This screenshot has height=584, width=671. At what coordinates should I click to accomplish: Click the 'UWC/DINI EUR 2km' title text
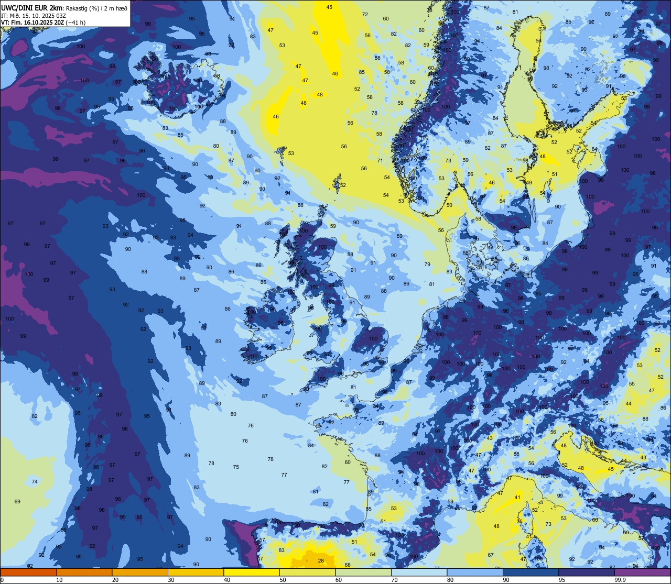pos(33,7)
